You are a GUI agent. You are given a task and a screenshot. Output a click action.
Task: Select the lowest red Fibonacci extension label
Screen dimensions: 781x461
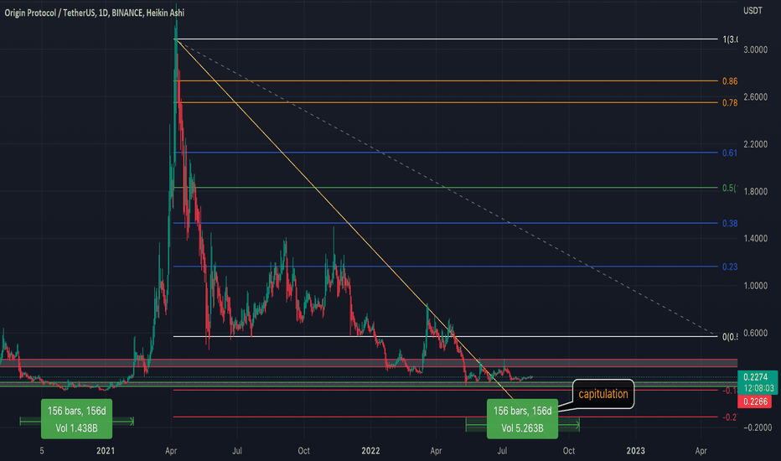pyautogui.click(x=730, y=417)
